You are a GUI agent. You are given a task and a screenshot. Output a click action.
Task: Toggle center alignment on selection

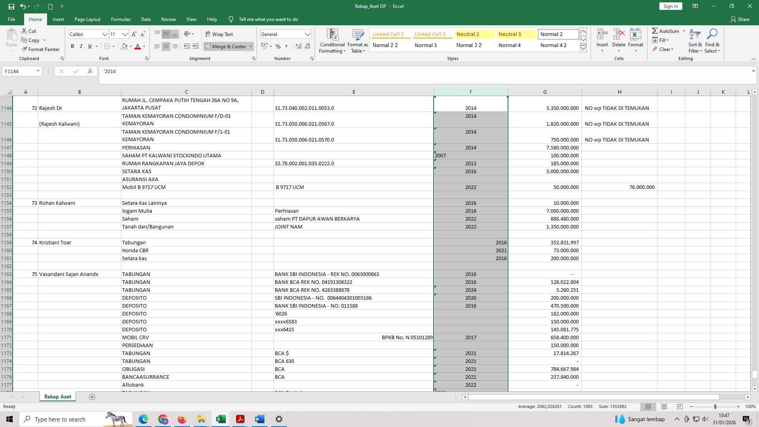pos(166,46)
